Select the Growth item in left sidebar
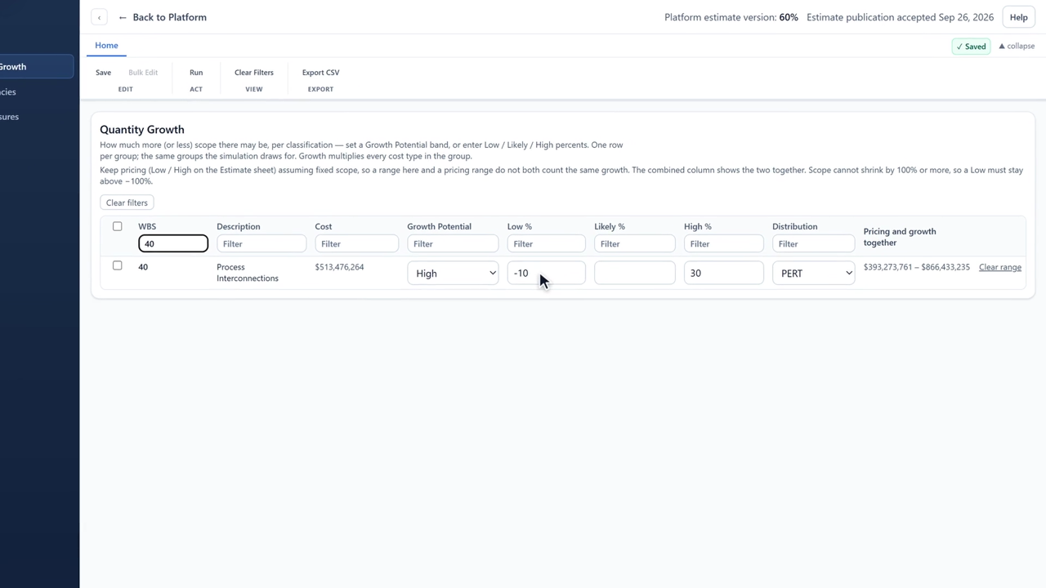 tap(36, 67)
